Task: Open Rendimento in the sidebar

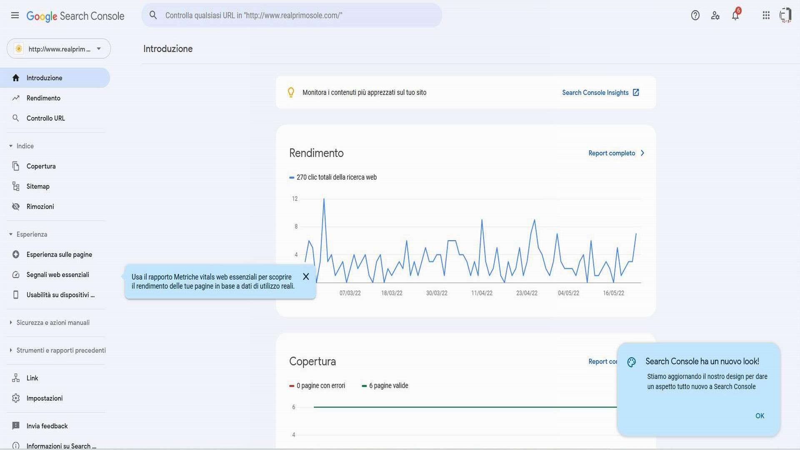Action: click(55, 98)
